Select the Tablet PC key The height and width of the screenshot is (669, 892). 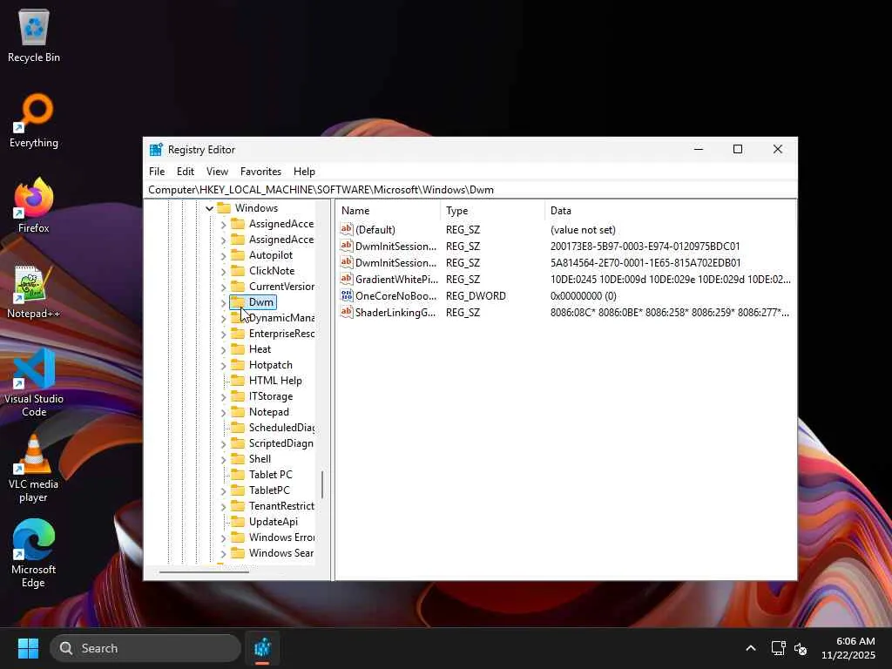coord(271,475)
